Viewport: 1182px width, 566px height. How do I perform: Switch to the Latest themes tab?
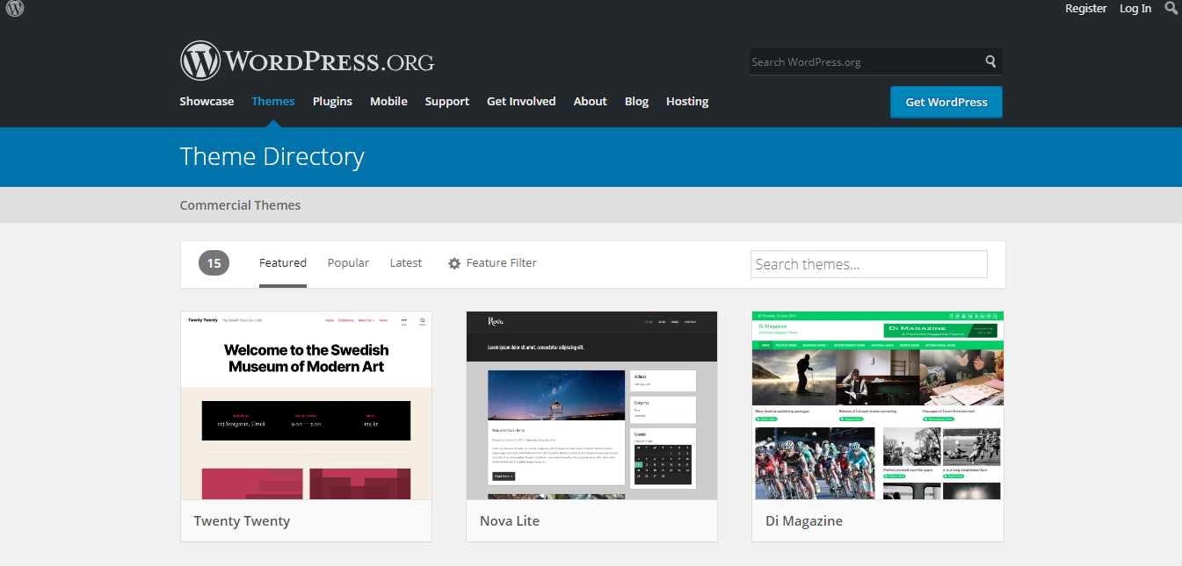click(405, 262)
